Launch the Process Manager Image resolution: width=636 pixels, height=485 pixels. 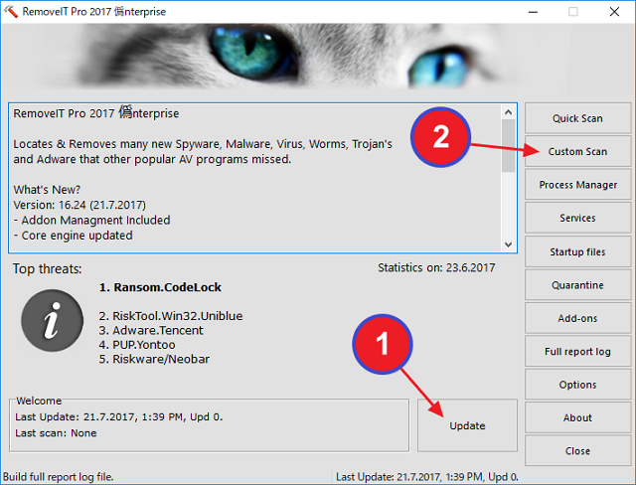click(577, 185)
